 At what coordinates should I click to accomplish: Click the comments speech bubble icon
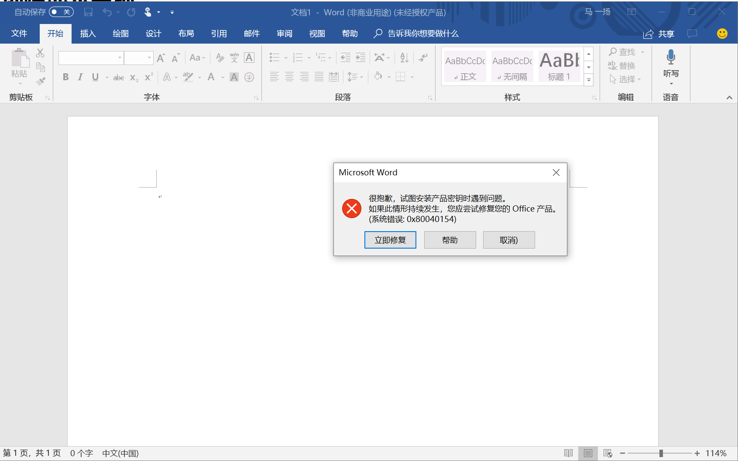point(692,34)
